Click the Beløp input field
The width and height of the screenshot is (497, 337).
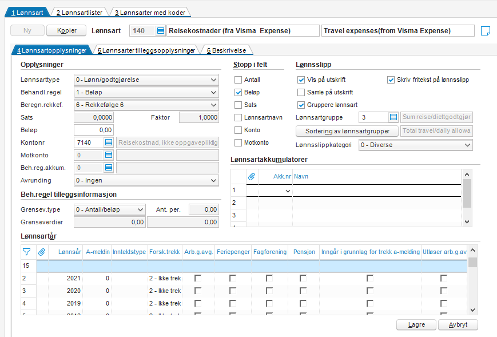pyautogui.click(x=94, y=130)
